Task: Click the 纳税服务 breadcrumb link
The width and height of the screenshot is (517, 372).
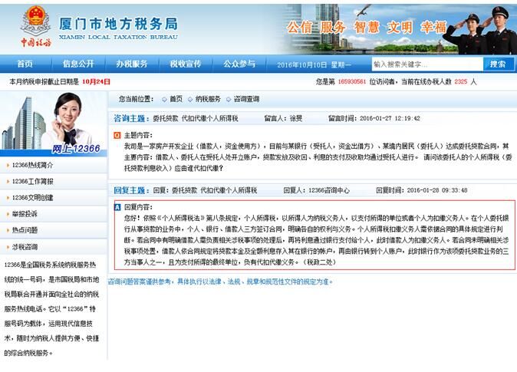Action: [208, 99]
